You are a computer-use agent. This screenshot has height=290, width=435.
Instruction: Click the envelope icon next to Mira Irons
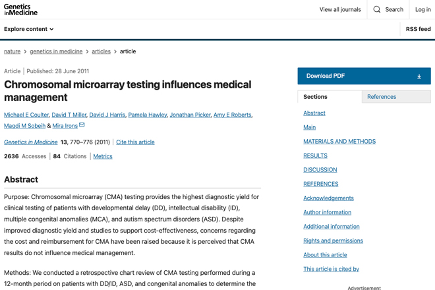pyautogui.click(x=82, y=125)
